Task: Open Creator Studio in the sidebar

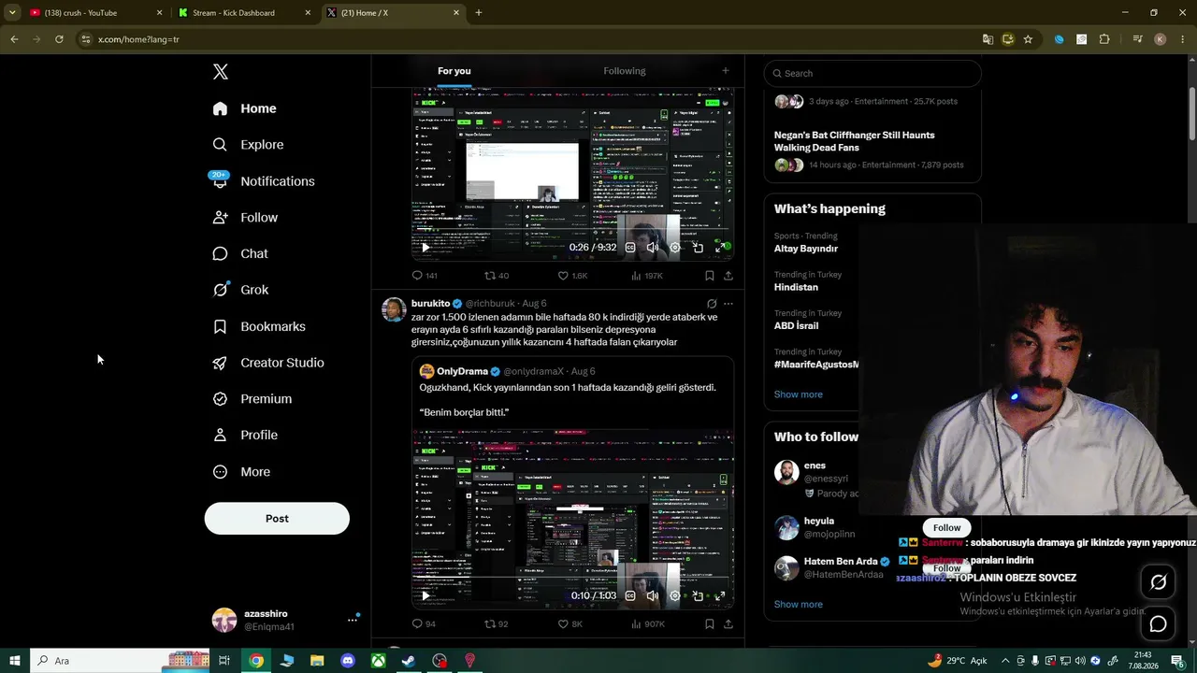Action: tap(267, 363)
